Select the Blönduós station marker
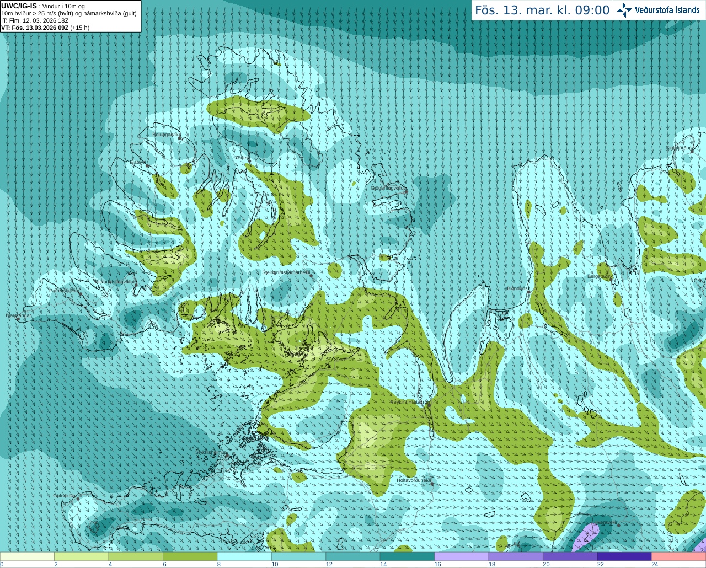The height and width of the screenshot is (568, 706). pos(528,292)
